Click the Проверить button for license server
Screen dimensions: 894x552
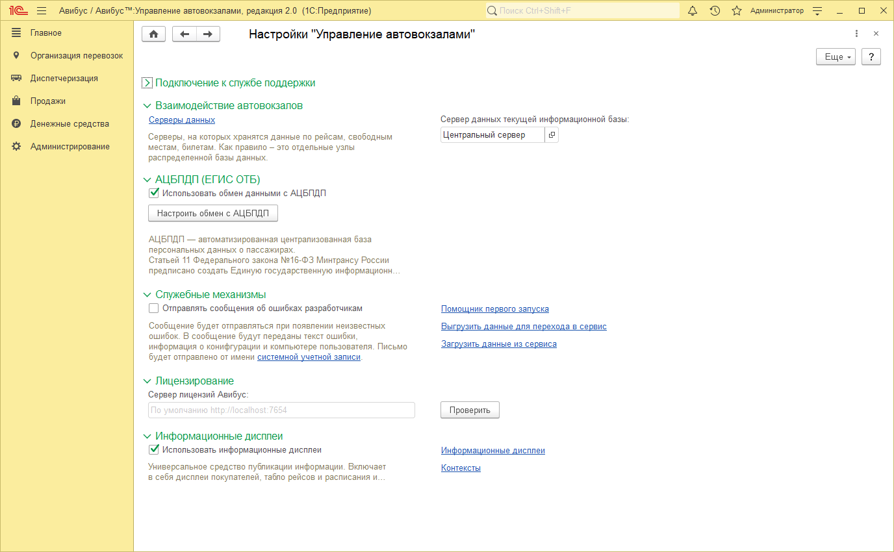(x=470, y=410)
